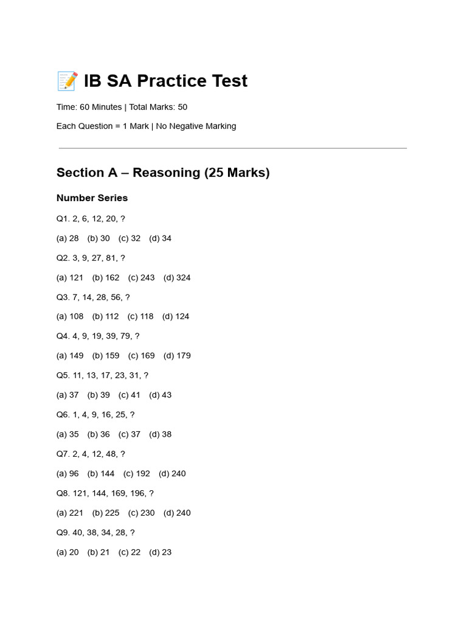Click the Q1 series question text
This screenshot has height=622, width=467.
pyautogui.click(x=91, y=219)
